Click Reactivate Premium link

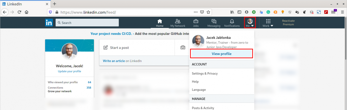tap(288, 22)
